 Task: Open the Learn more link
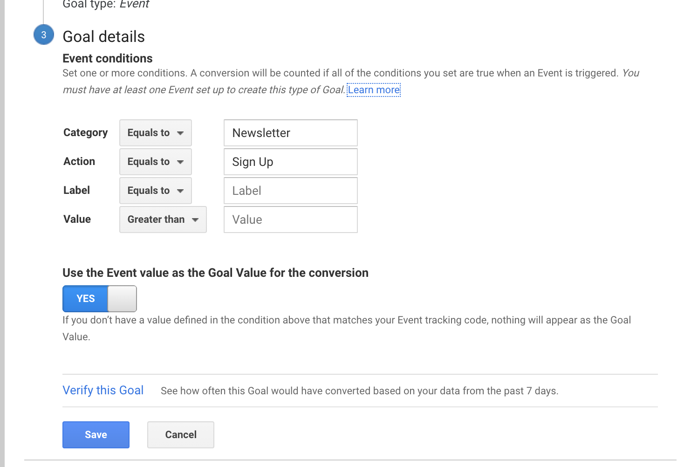coord(374,90)
